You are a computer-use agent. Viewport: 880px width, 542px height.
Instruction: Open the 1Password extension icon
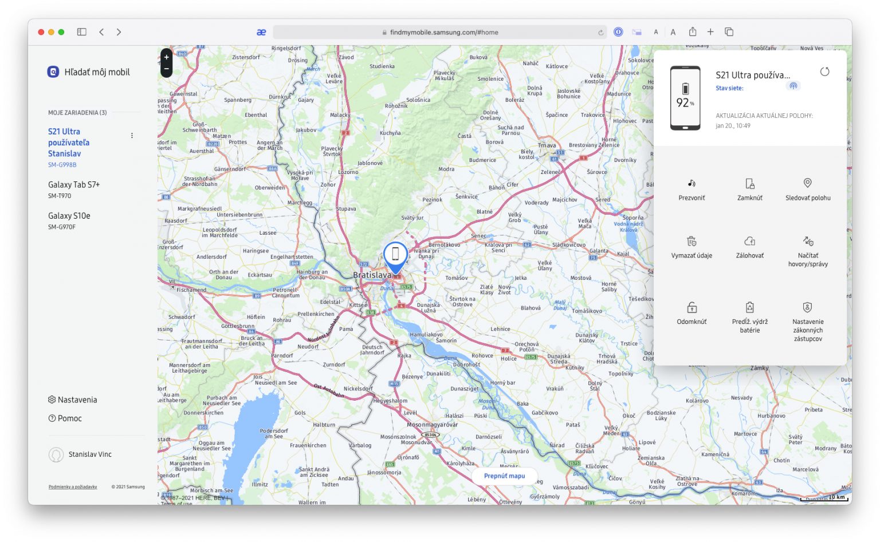[x=618, y=32]
